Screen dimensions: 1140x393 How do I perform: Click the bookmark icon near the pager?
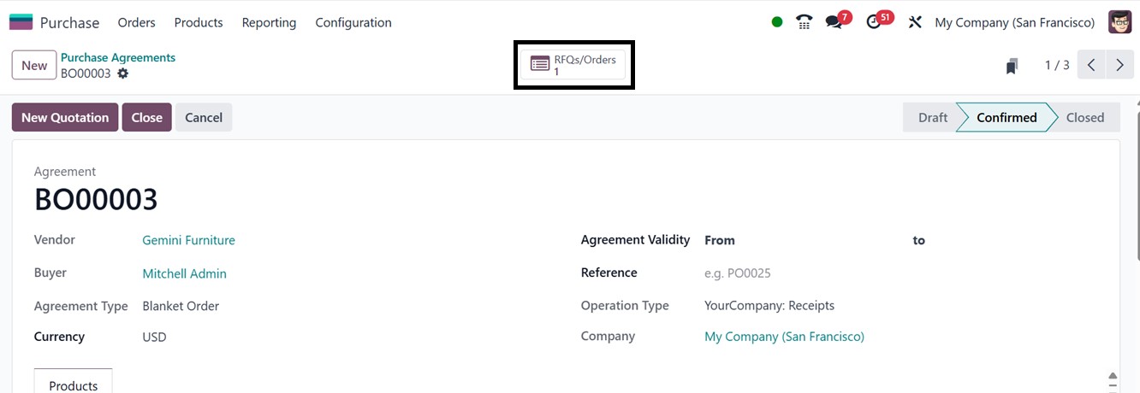coord(1012,66)
